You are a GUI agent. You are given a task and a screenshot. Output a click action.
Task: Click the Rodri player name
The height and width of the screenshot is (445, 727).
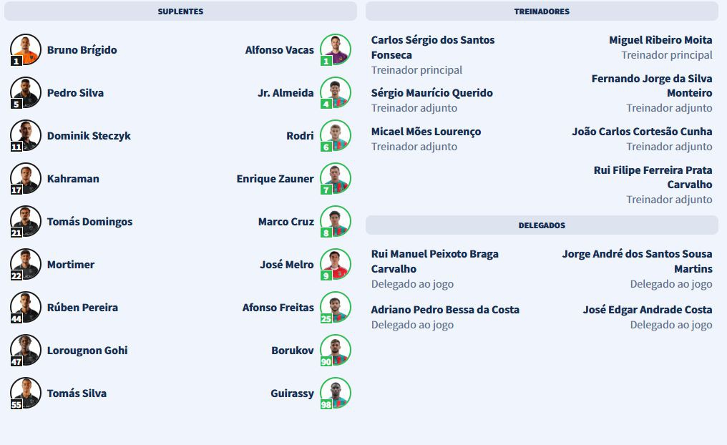tap(300, 136)
